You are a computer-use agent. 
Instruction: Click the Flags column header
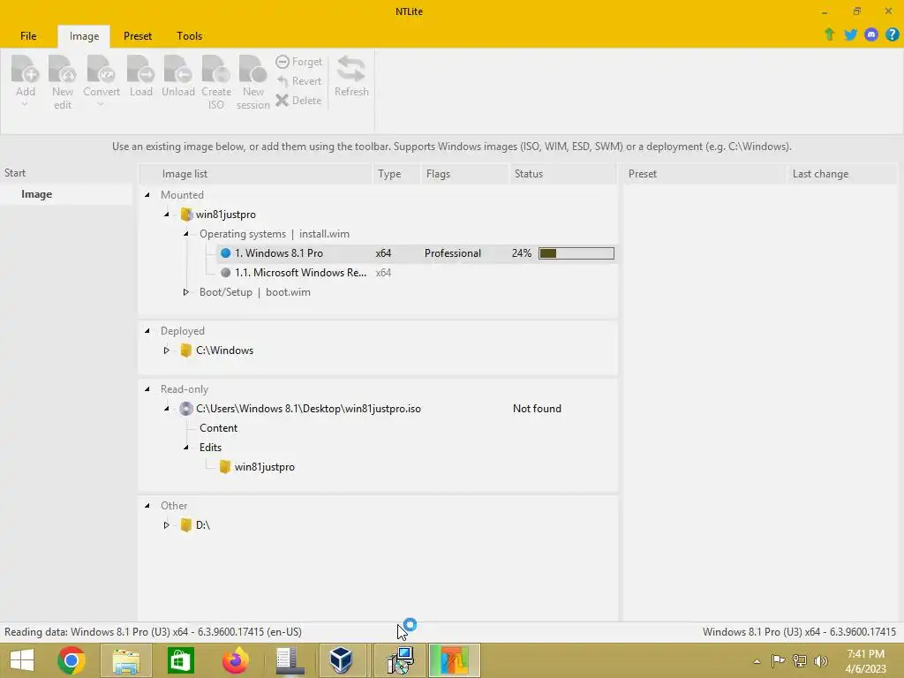click(x=464, y=174)
